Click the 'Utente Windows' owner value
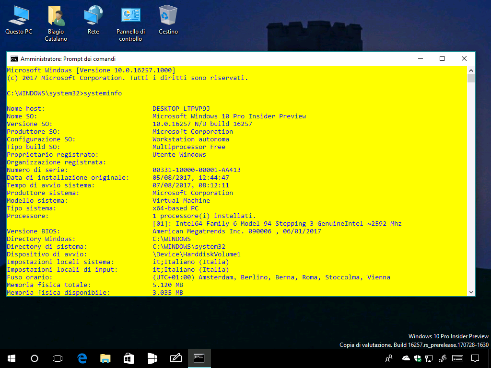Viewport: 491px width, 368px height. [179, 155]
